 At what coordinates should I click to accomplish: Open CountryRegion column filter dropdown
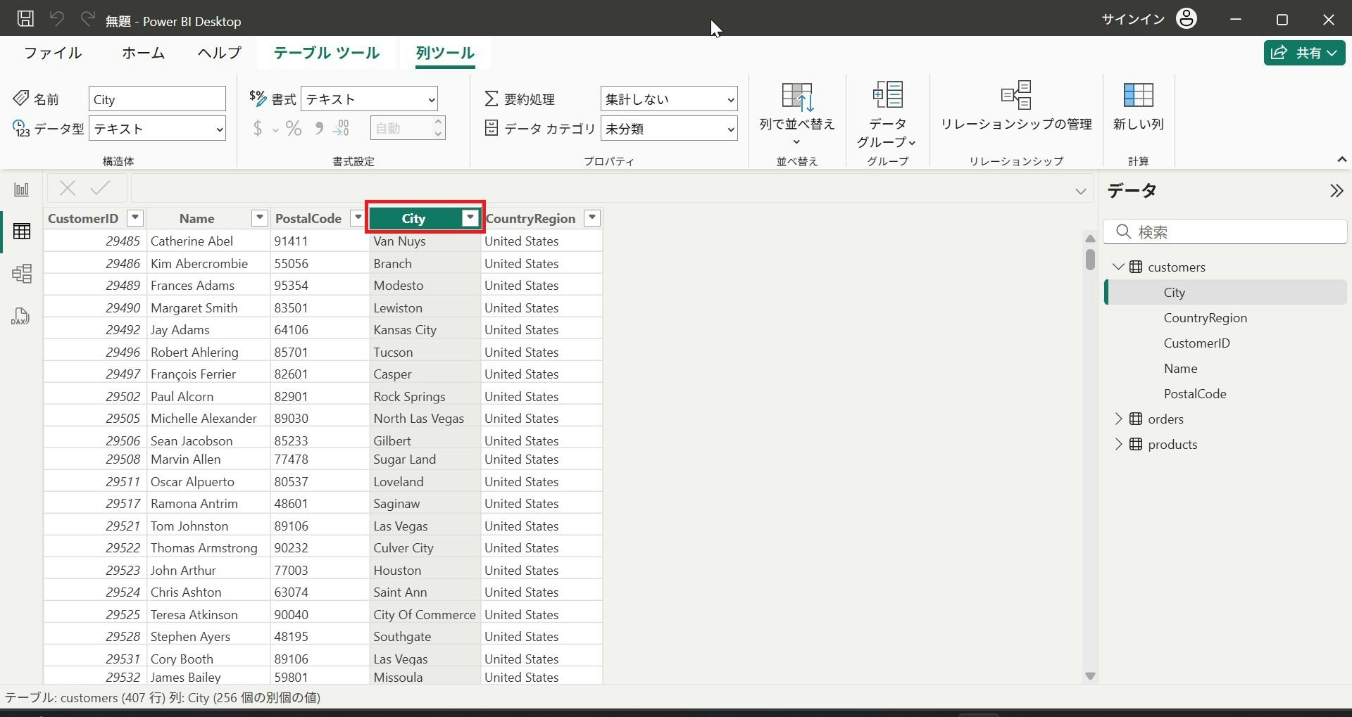click(592, 217)
